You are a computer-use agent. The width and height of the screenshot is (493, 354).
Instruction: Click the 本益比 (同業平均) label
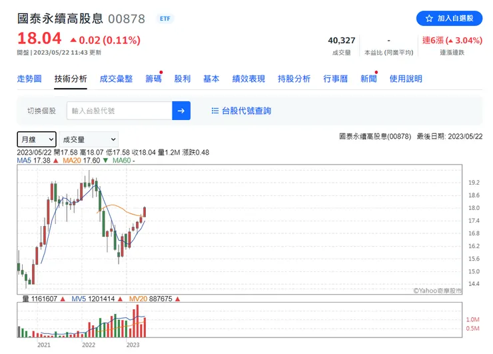[x=388, y=53]
